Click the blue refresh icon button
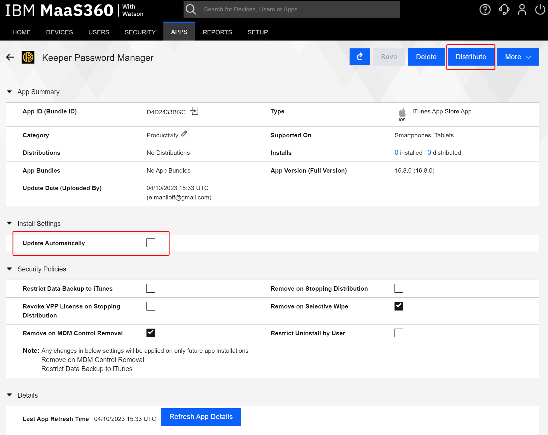Screen dimensions: 548x435 click(359, 57)
